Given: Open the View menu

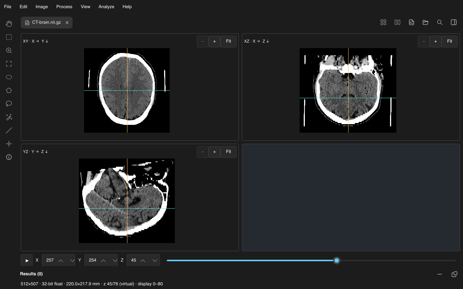Looking at the screenshot, I should click(x=86, y=7).
